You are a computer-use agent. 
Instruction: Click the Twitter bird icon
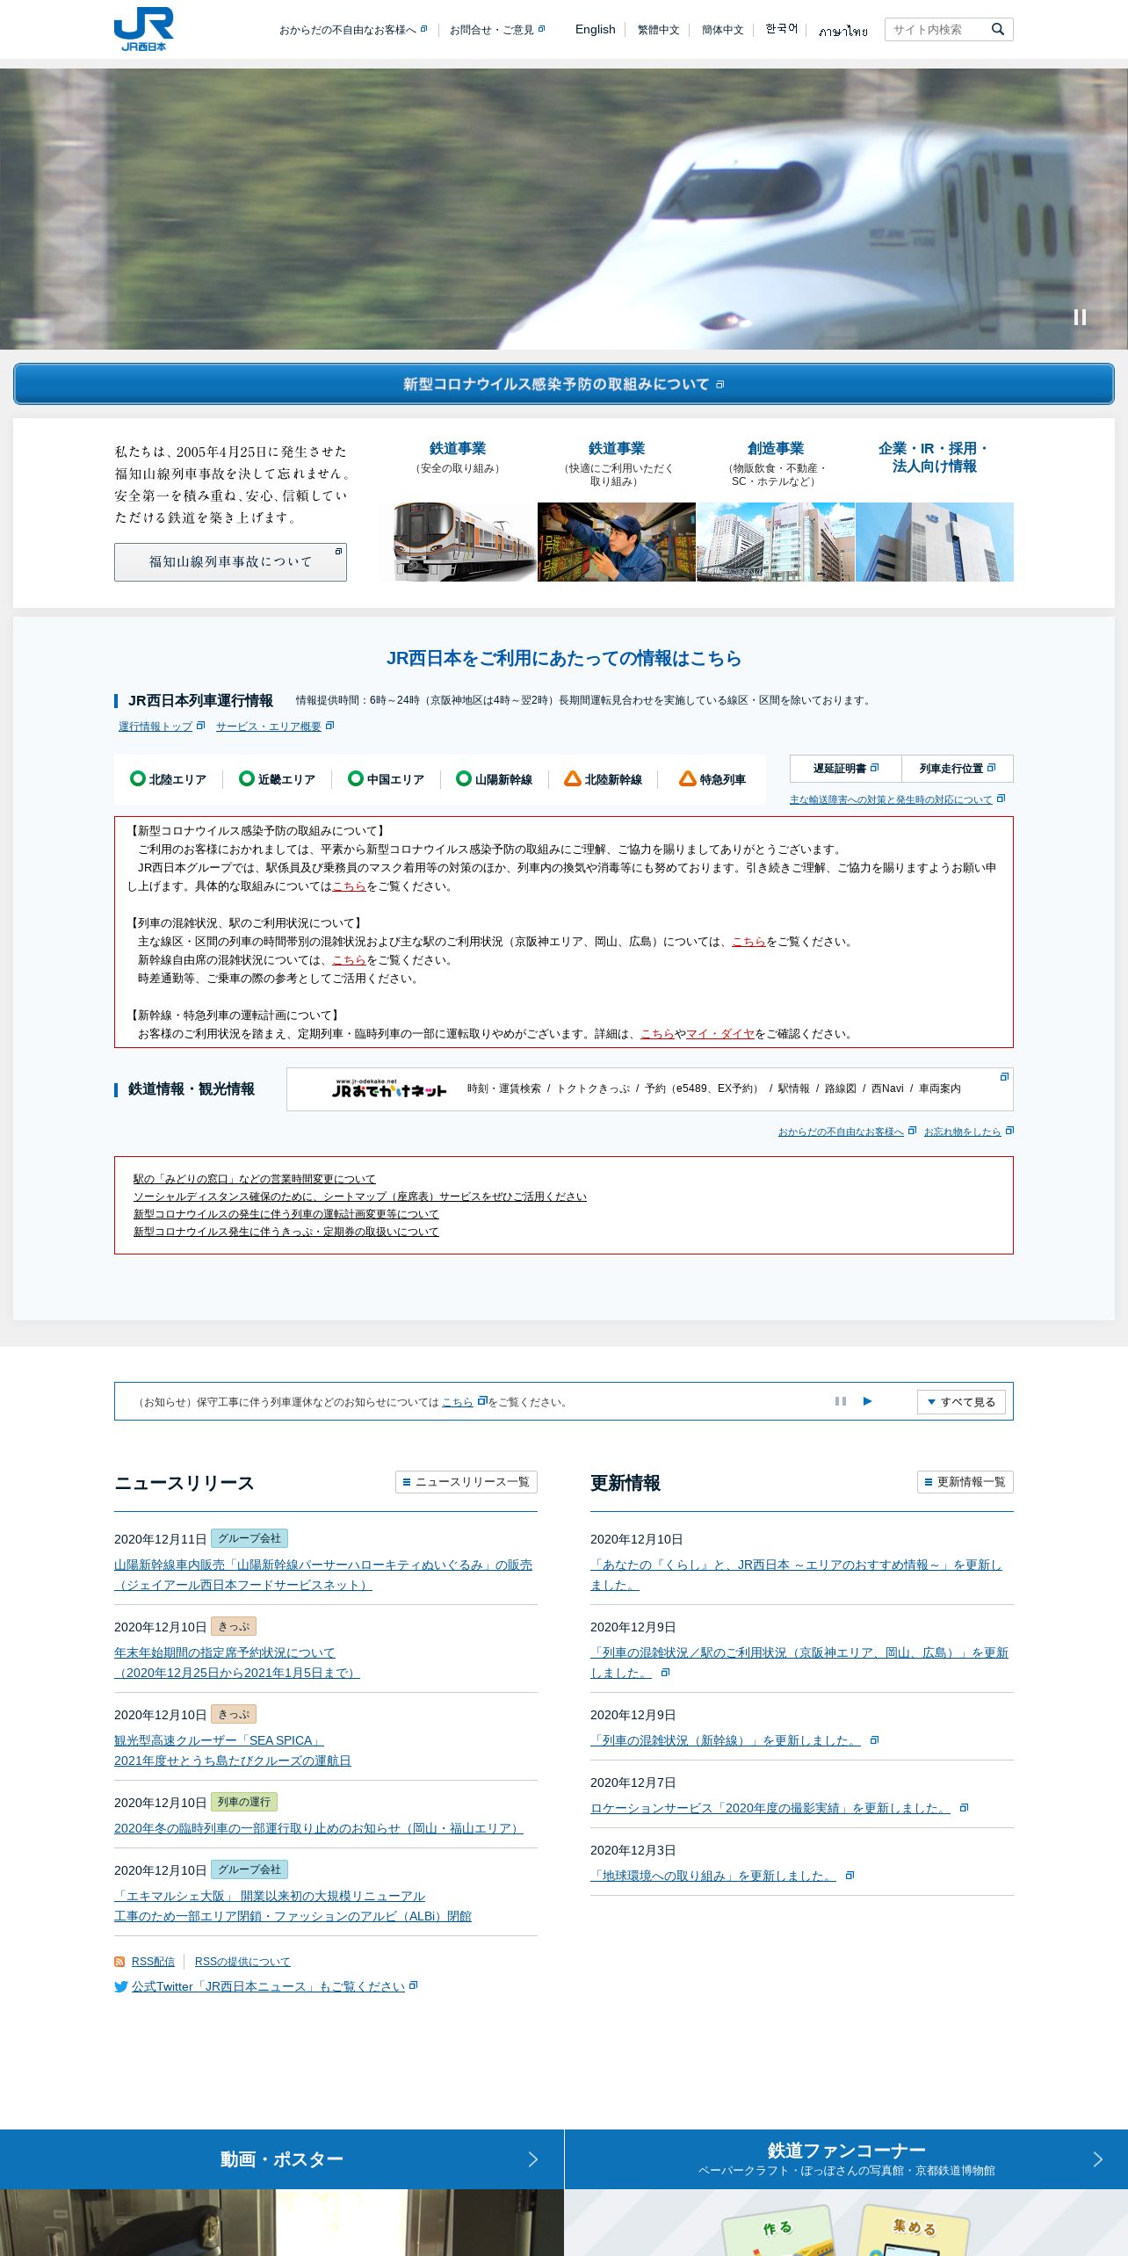point(121,1986)
